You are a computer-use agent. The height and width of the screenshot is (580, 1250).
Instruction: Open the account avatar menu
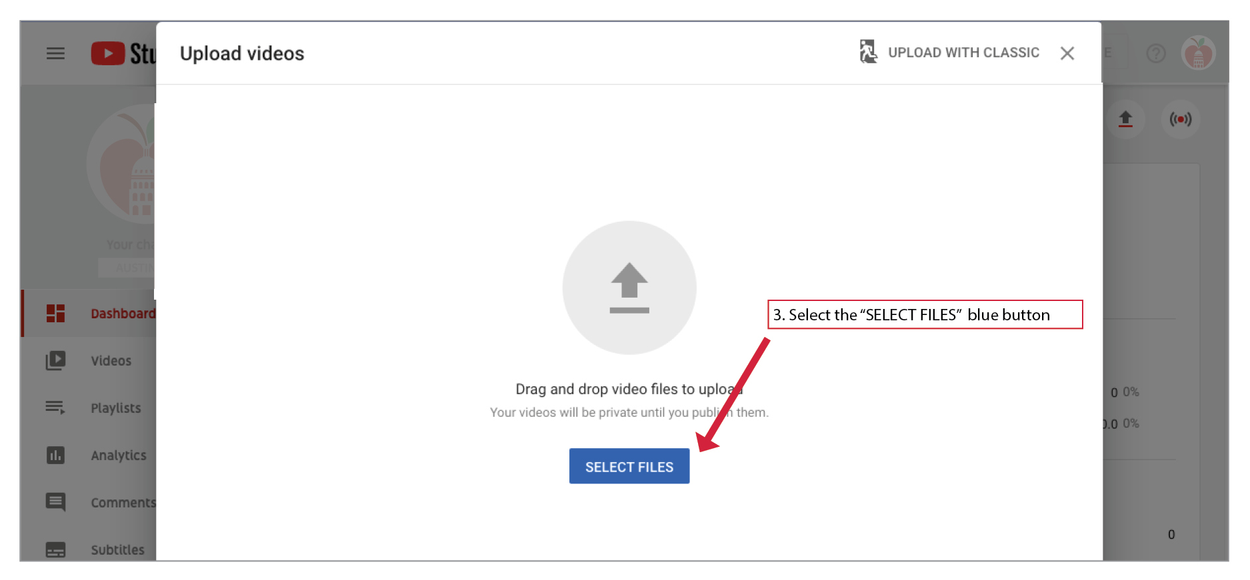[x=1198, y=53]
